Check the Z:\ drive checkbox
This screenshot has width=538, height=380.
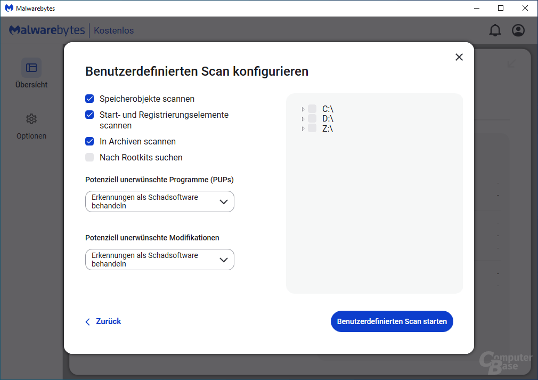click(x=312, y=128)
